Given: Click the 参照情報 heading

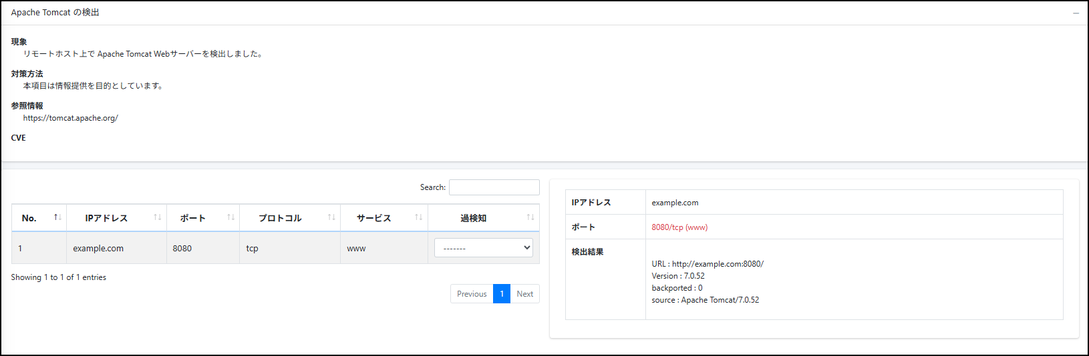Looking at the screenshot, I should tap(27, 106).
